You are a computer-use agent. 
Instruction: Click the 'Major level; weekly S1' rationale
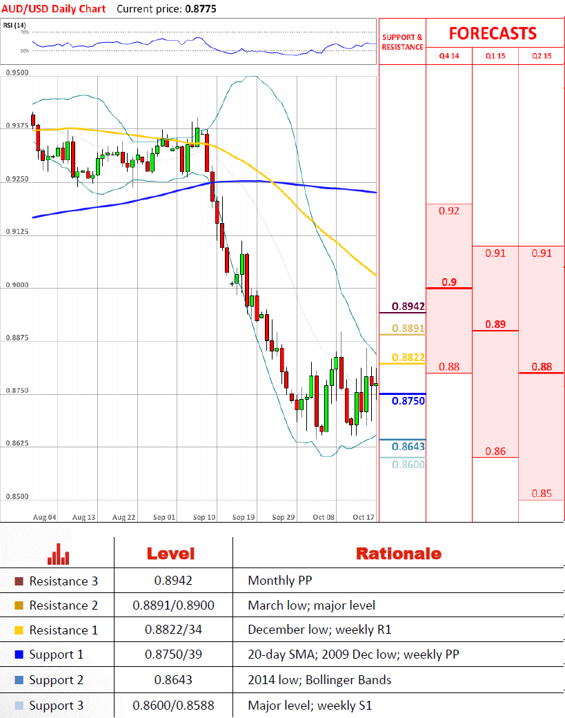click(x=310, y=706)
